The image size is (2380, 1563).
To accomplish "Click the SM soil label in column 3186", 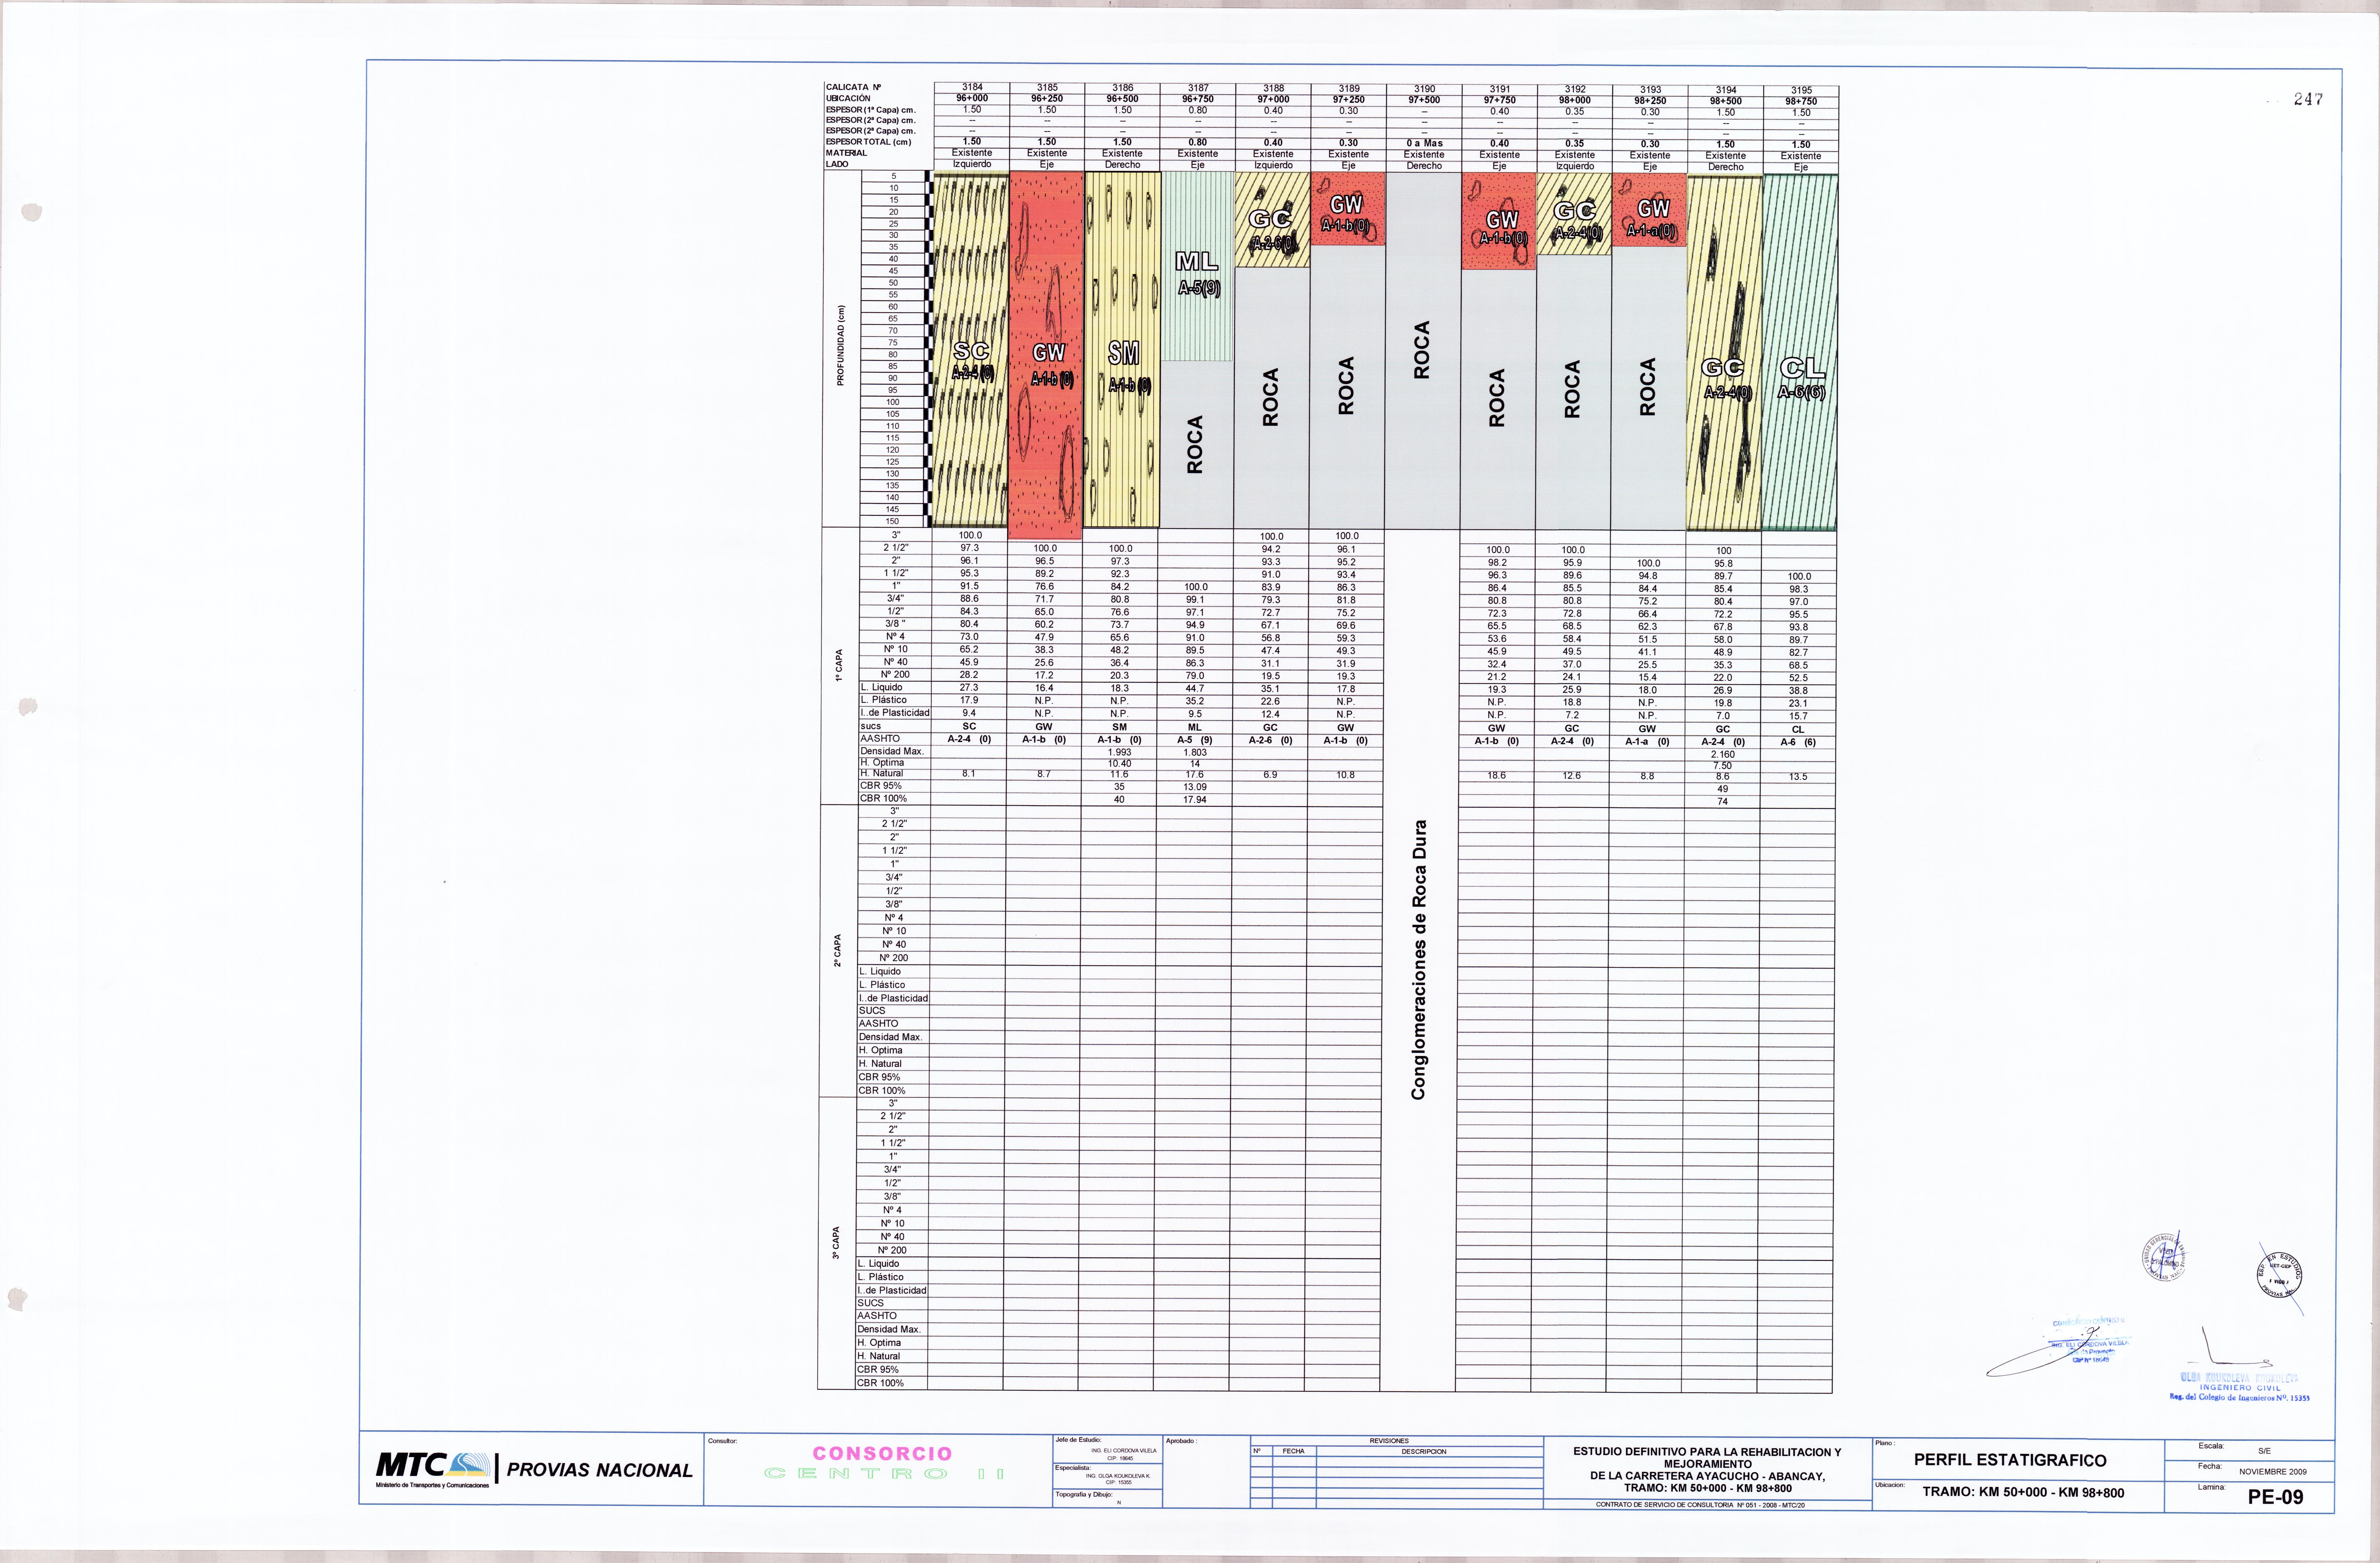I will click(1124, 353).
